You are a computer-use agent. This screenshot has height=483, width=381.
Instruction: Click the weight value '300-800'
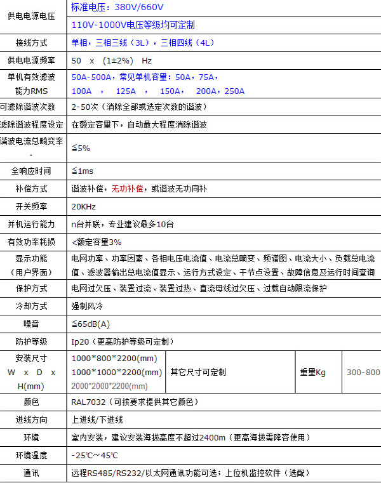click(x=363, y=372)
